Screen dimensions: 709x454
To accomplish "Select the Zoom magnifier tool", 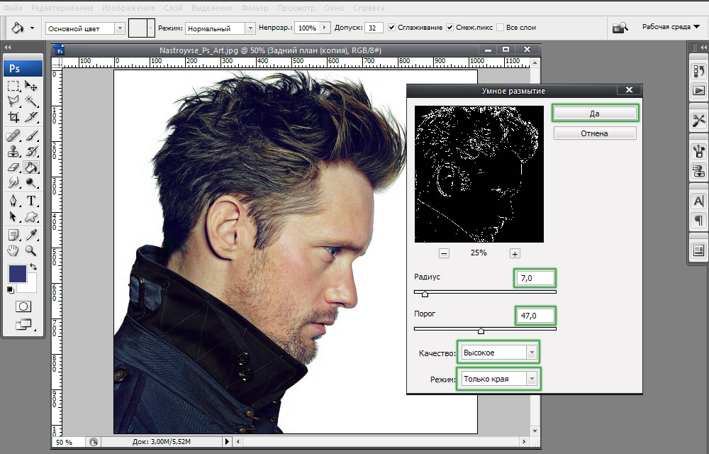I will pos(31,250).
